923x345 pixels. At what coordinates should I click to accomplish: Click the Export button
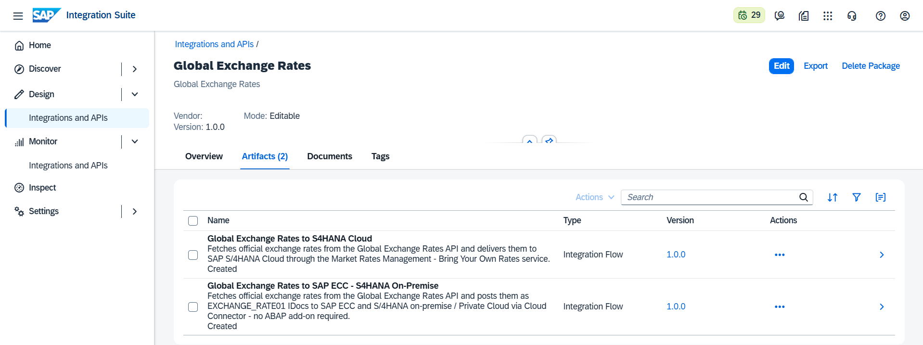click(x=816, y=66)
